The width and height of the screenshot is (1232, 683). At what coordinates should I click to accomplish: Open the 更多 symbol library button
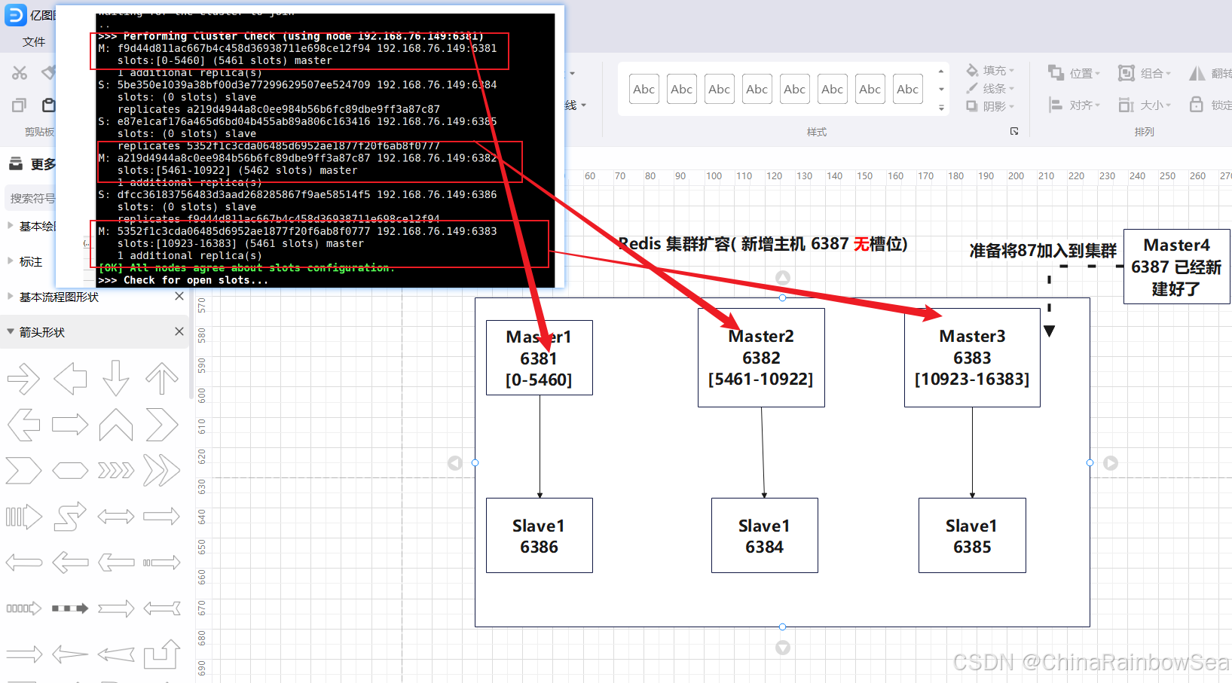(x=32, y=164)
